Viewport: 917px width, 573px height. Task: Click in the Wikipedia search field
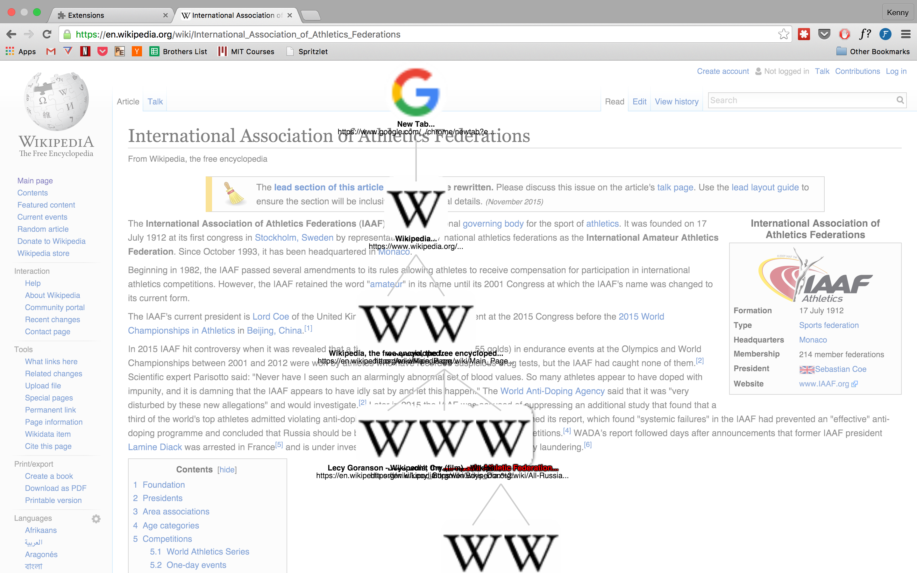[800, 100]
